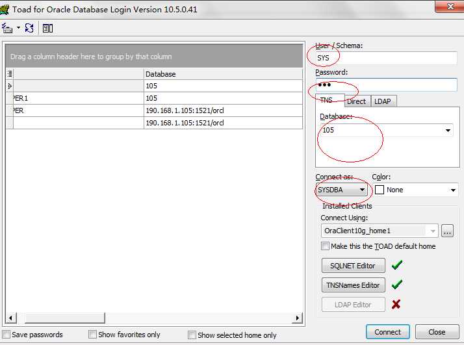Open the TNSNames Editor
The image size is (464, 345).
point(353,285)
